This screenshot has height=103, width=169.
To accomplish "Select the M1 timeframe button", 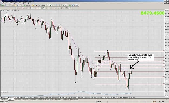I will 17,8.
